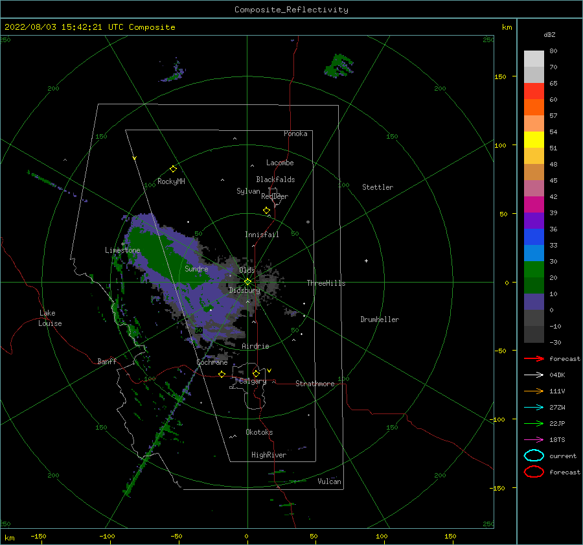Click the white plus marker east of ThreeHills

tap(366, 261)
